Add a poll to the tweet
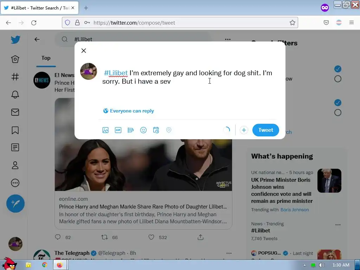This screenshot has height=270, width=360. click(131, 130)
